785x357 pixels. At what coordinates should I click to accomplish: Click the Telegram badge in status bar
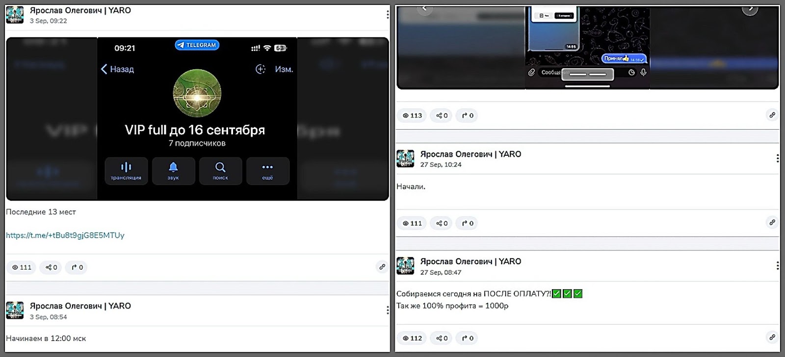pyautogui.click(x=197, y=45)
